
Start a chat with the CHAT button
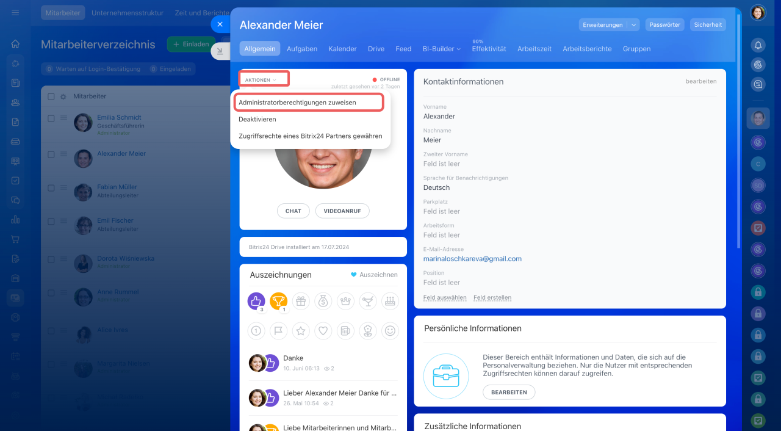(x=293, y=211)
